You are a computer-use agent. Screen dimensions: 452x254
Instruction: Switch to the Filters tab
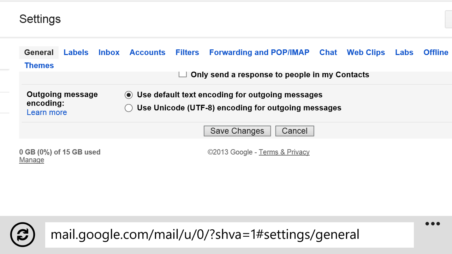click(187, 53)
